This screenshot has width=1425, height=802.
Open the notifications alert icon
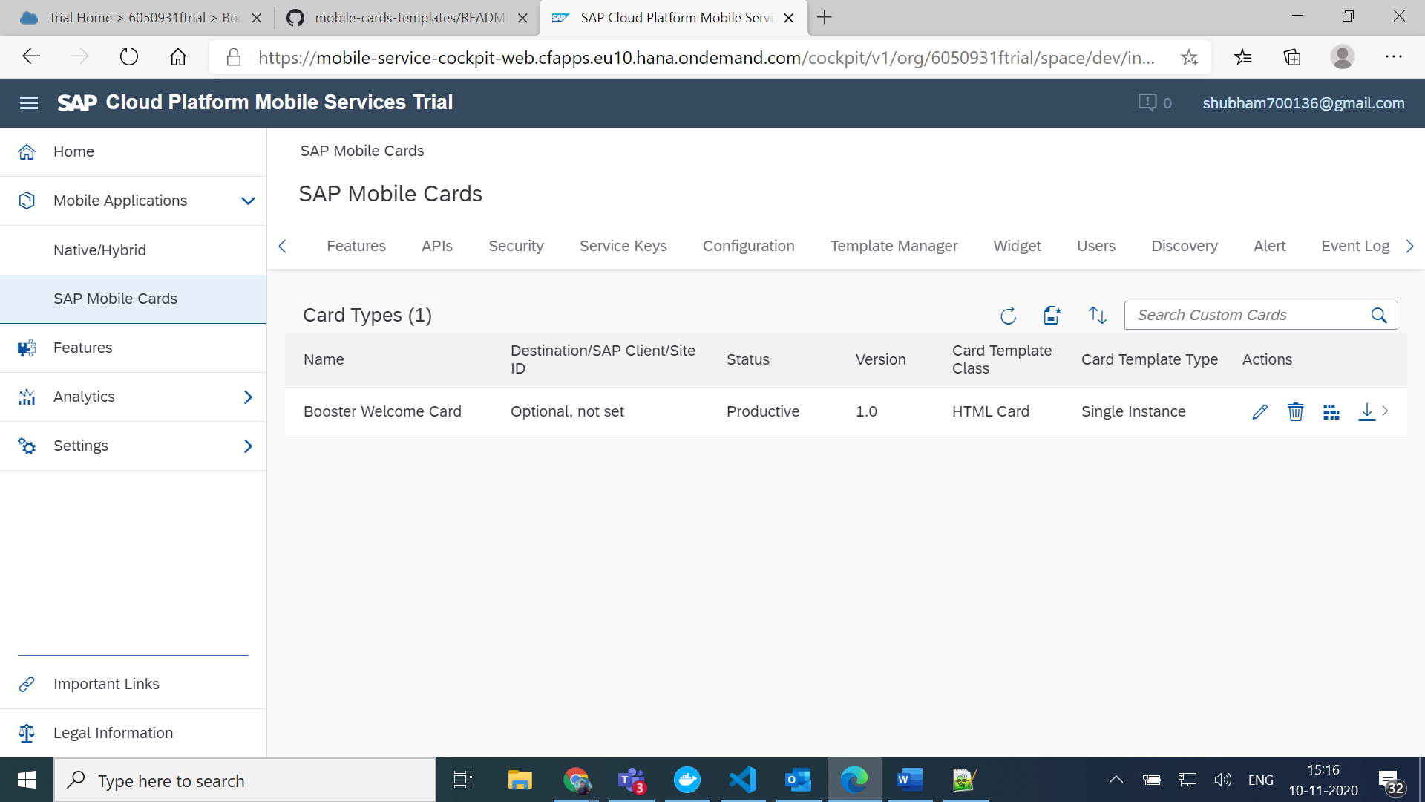point(1147,102)
